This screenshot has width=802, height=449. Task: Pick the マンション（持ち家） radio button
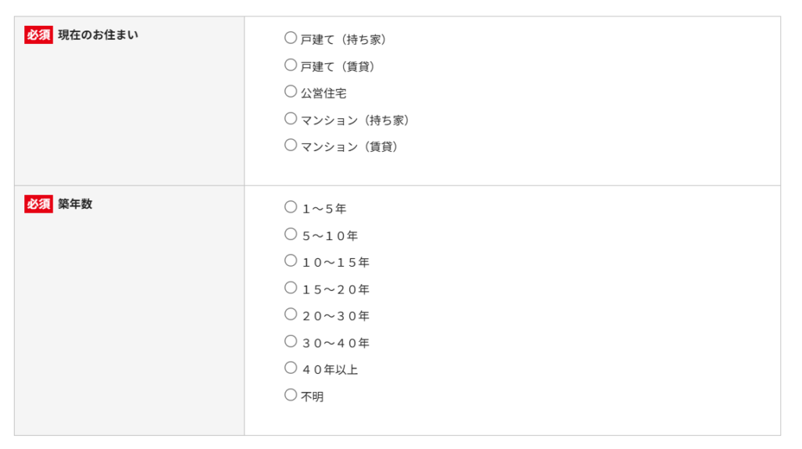point(291,118)
